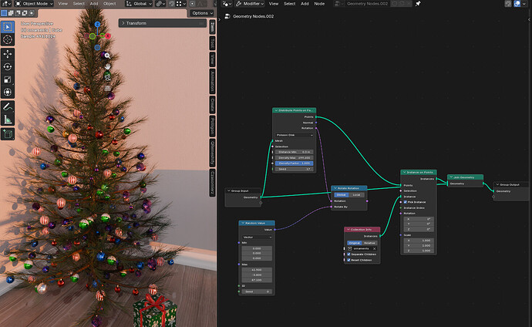Screen dimensions: 532x327
Task: Expand the Transform panel
Action: coord(163,23)
